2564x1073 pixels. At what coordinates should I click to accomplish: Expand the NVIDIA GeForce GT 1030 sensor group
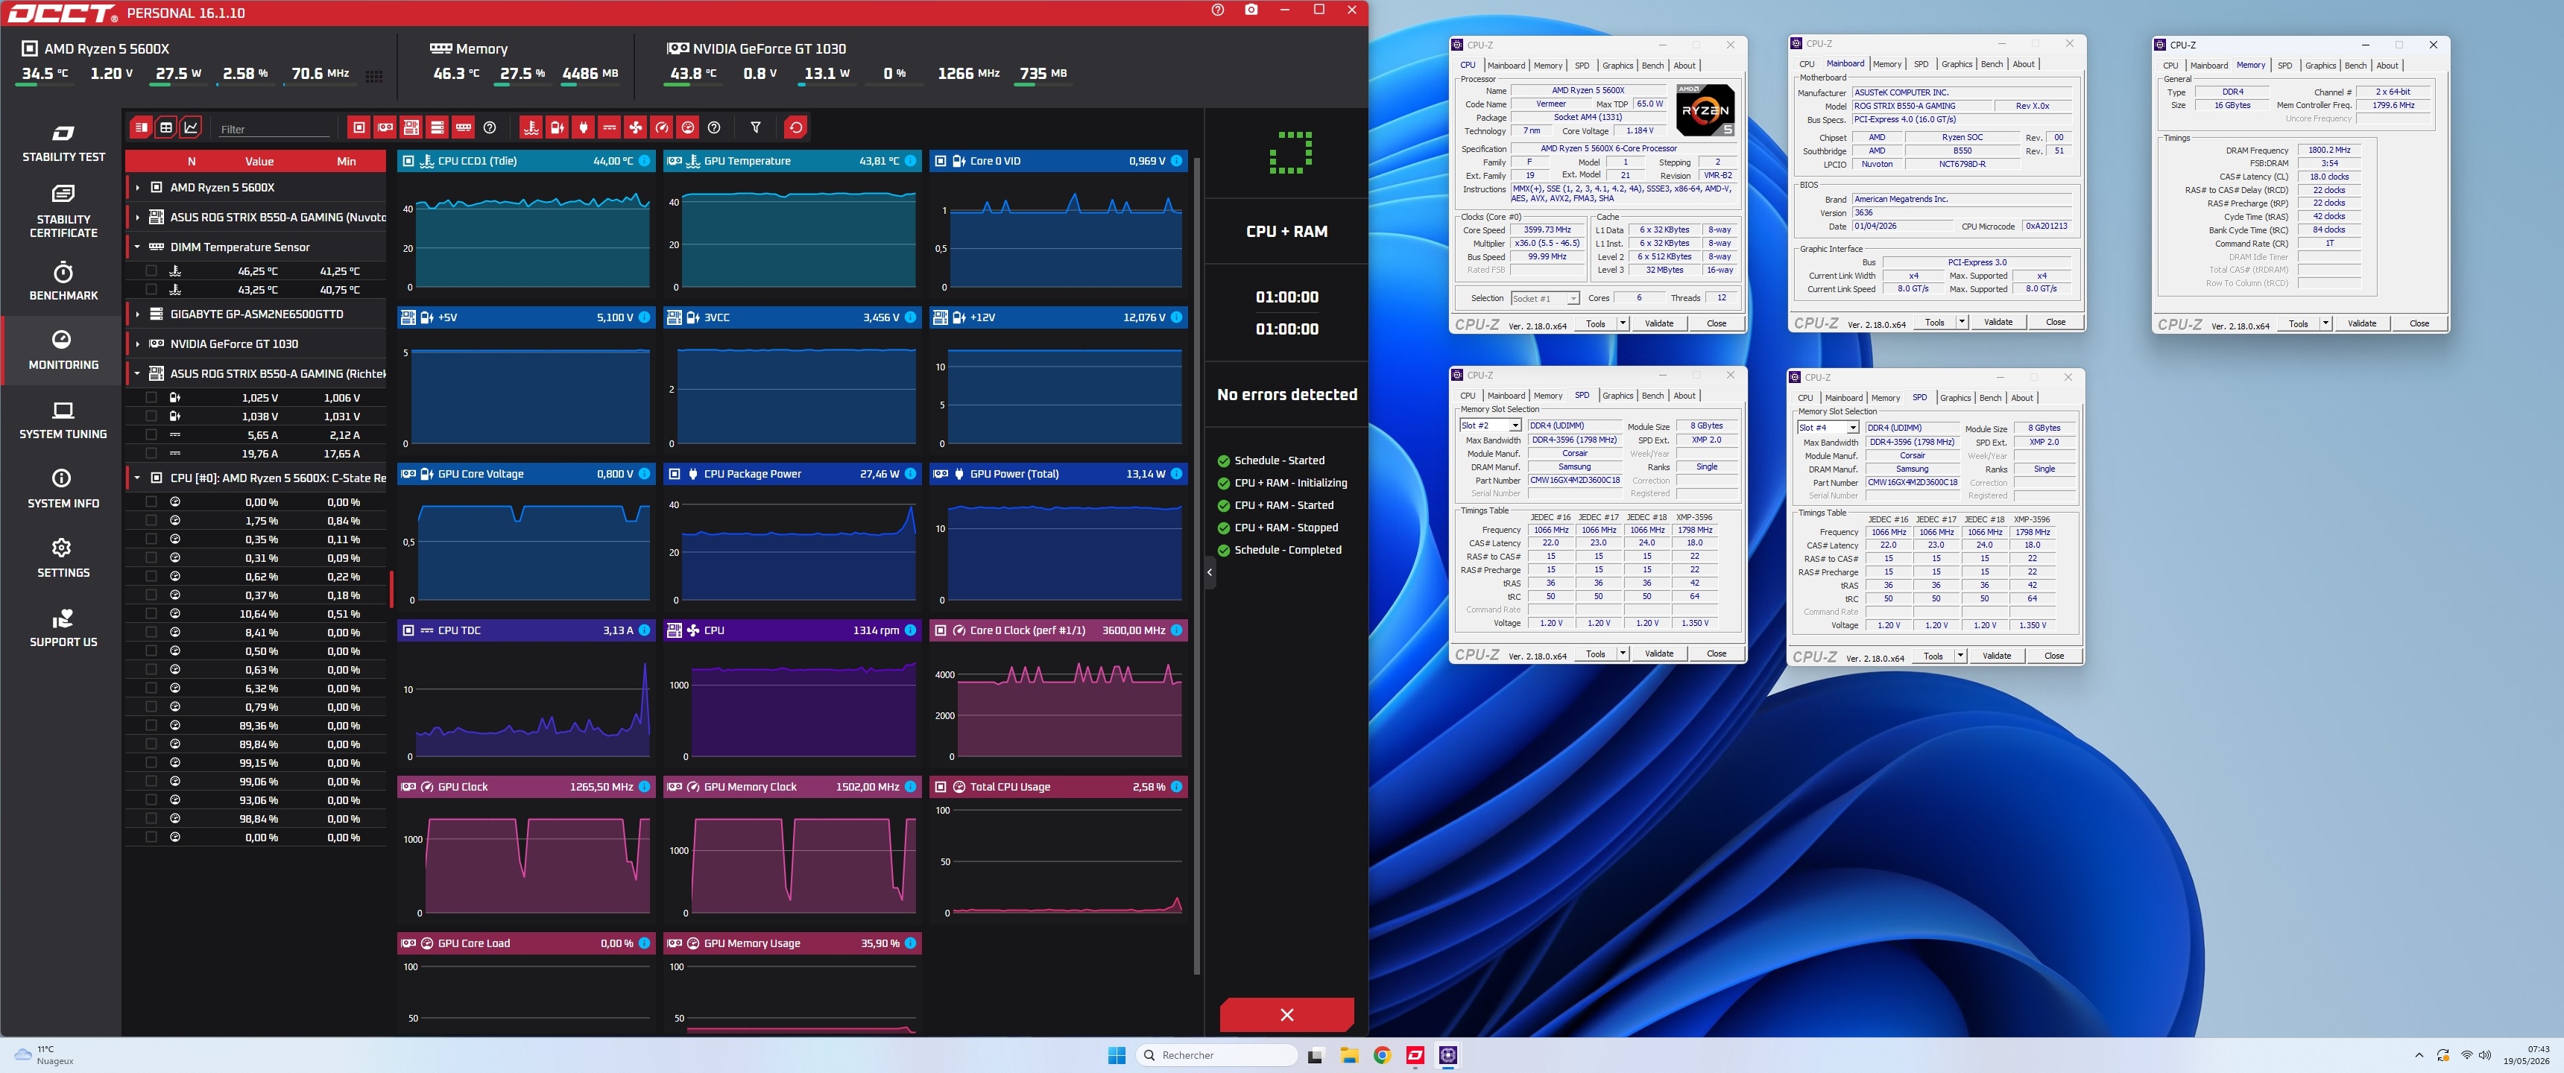[x=137, y=344]
